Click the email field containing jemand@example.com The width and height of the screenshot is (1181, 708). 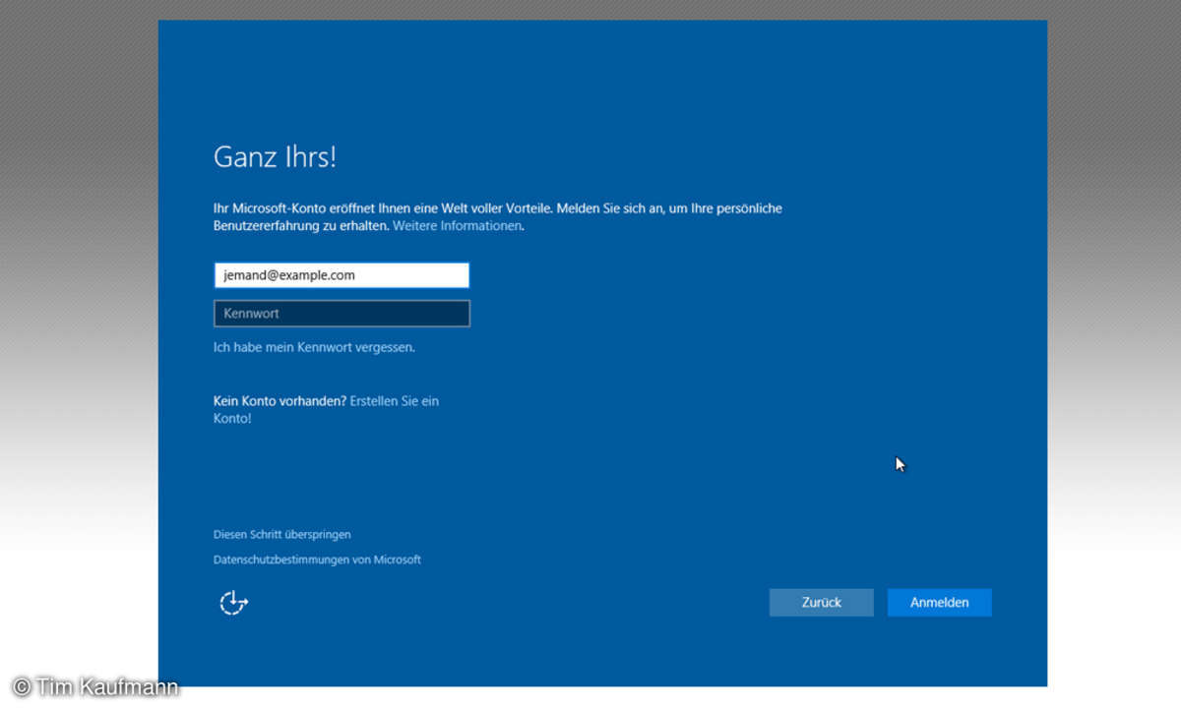342,275
